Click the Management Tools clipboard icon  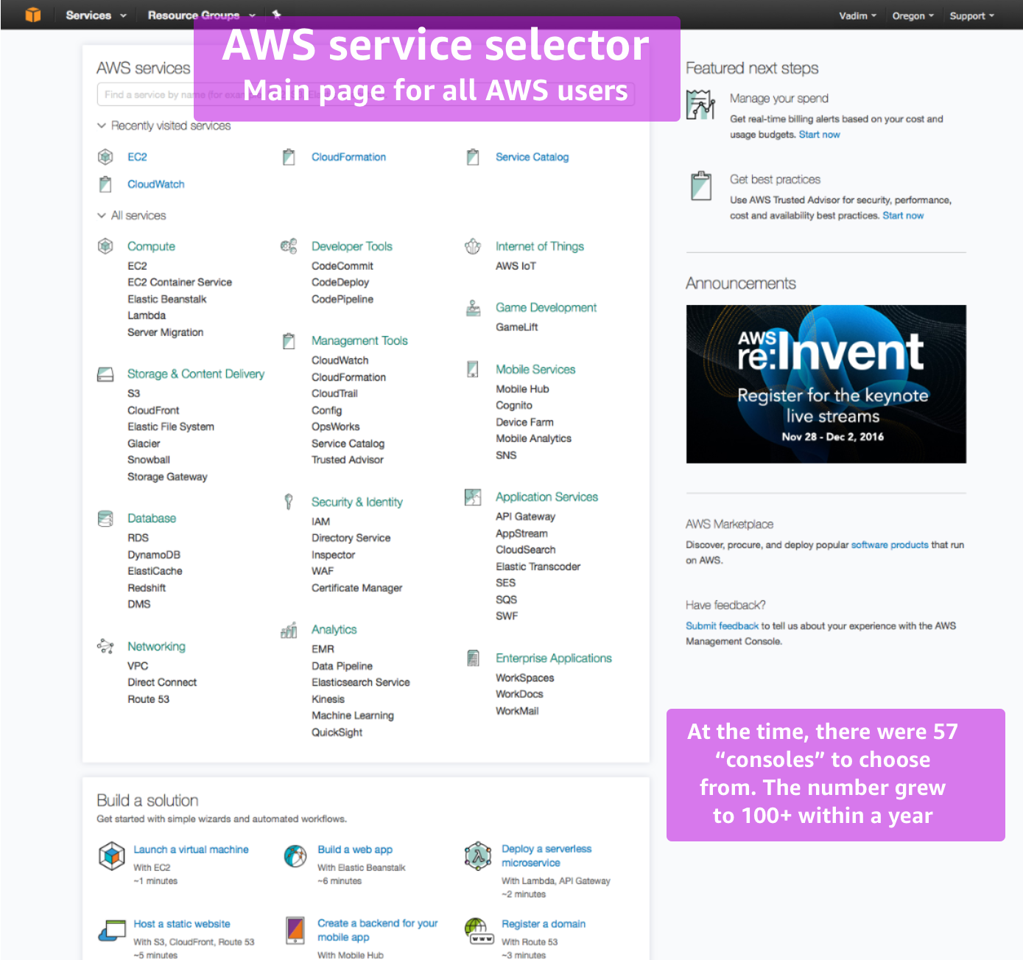[289, 340]
